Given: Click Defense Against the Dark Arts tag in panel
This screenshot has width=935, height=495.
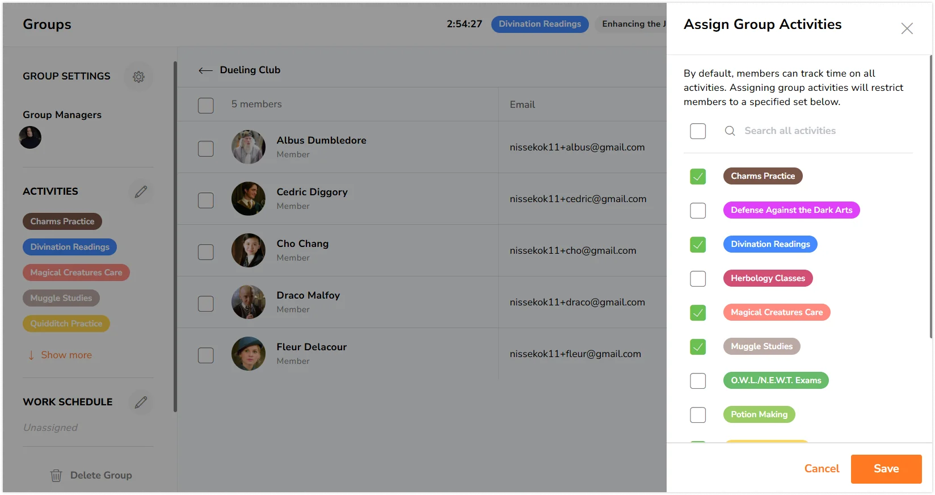Looking at the screenshot, I should (791, 210).
